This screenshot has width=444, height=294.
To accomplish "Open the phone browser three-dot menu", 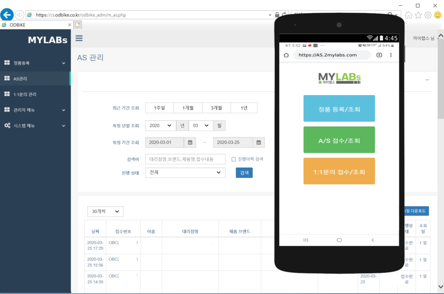I will coord(391,55).
